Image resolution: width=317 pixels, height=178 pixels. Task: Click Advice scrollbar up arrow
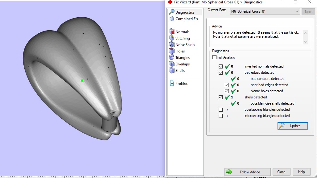306,33
